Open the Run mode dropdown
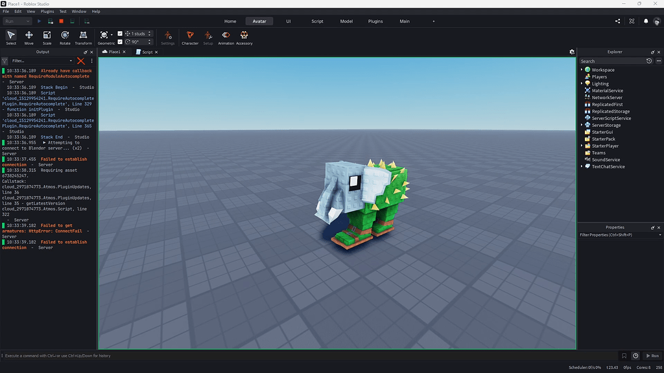This screenshot has width=664, height=373. (17, 21)
